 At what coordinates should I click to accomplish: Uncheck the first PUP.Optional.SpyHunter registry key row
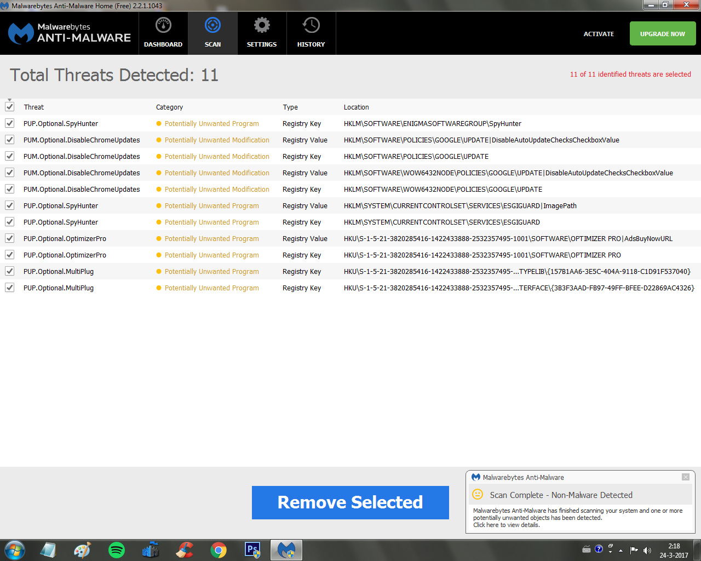click(x=10, y=123)
